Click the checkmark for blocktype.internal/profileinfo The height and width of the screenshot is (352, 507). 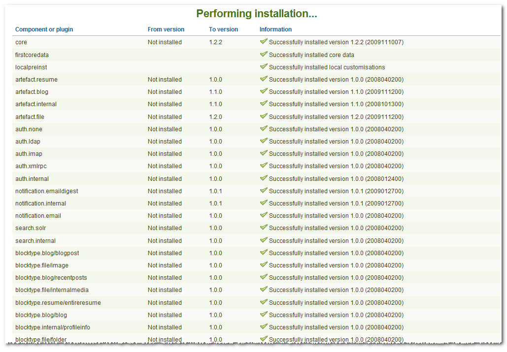coord(264,326)
